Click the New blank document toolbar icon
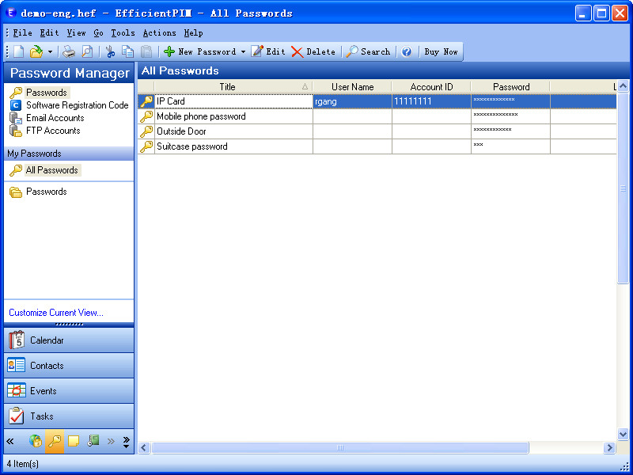633x475 pixels. point(19,51)
